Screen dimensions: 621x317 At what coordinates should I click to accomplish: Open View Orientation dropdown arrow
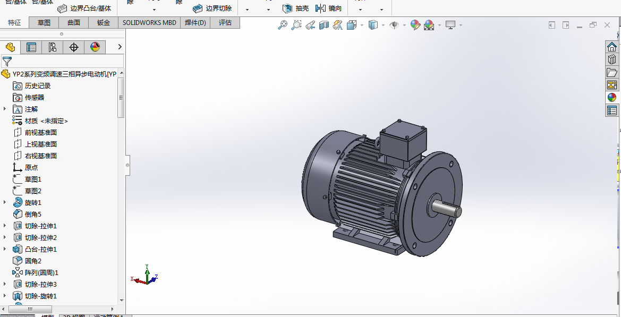tap(362, 25)
